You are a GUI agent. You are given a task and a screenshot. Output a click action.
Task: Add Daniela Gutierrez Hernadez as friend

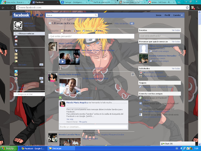pos(160,61)
